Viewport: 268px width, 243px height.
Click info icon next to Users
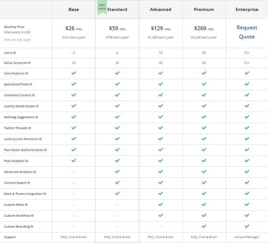14,53
